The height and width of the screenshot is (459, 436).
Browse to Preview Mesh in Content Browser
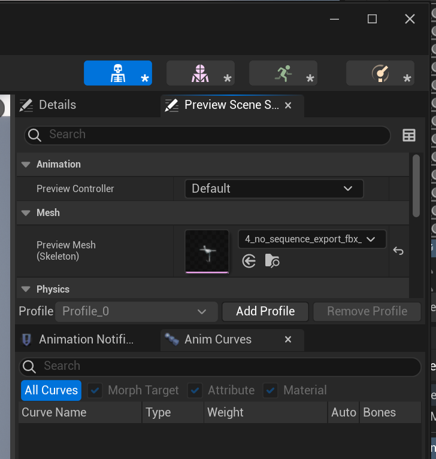click(272, 261)
